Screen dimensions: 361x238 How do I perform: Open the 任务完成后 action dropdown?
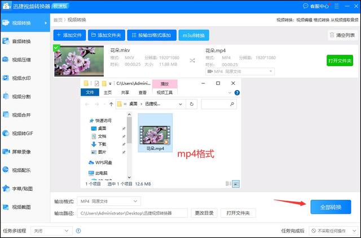point(333,231)
